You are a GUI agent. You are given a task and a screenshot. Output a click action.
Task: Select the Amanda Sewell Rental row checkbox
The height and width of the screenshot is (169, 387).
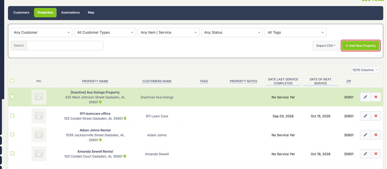[12, 153]
